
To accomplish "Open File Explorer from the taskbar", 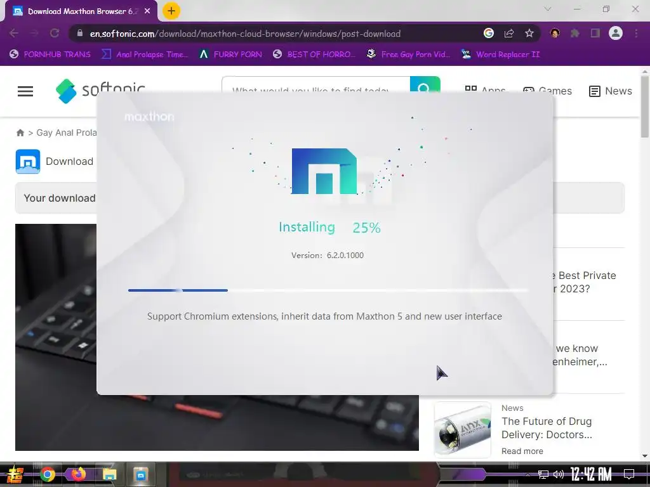I will point(109,474).
